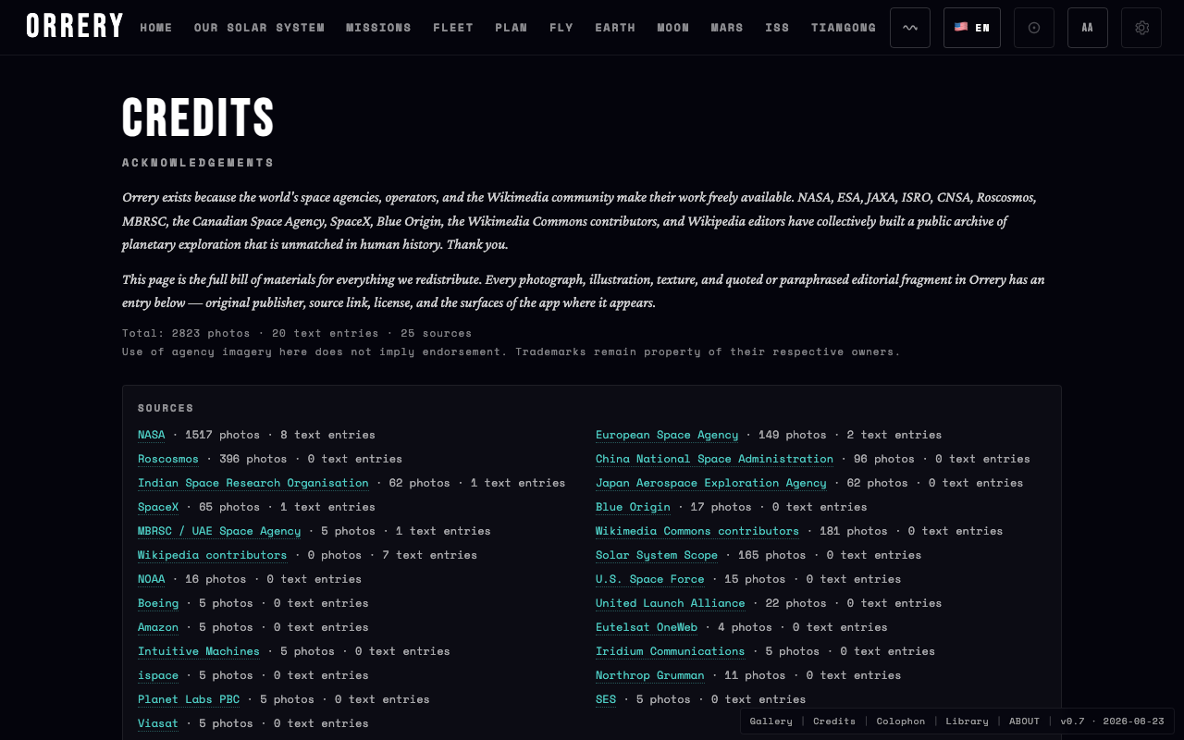1184x740 pixels.
Task: Open the PLAN nav item
Action: 512,28
